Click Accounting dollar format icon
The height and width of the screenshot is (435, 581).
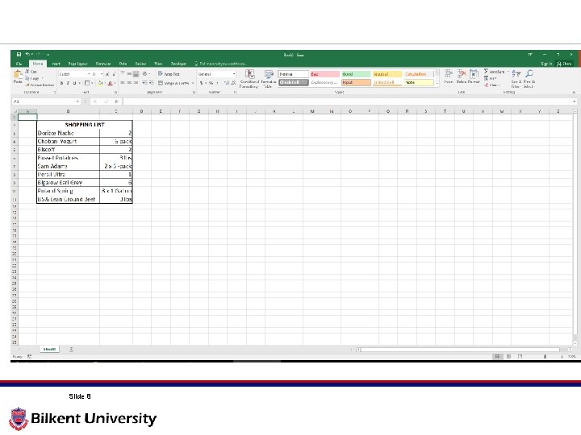pyautogui.click(x=202, y=83)
